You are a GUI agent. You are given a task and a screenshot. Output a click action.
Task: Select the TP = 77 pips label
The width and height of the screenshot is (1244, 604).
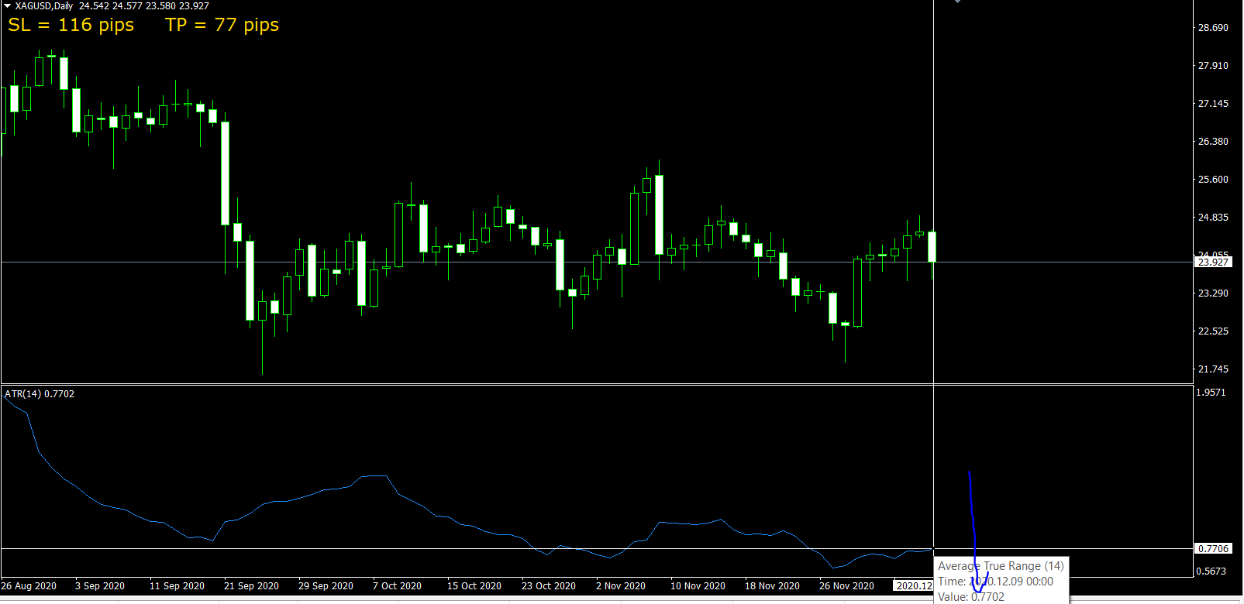222,25
